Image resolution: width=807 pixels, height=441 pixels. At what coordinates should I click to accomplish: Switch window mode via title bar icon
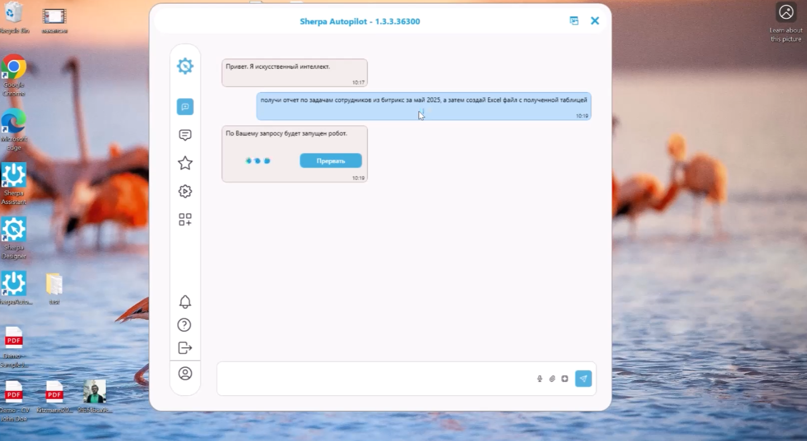tap(574, 21)
